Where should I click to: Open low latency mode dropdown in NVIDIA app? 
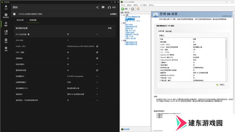97,64
